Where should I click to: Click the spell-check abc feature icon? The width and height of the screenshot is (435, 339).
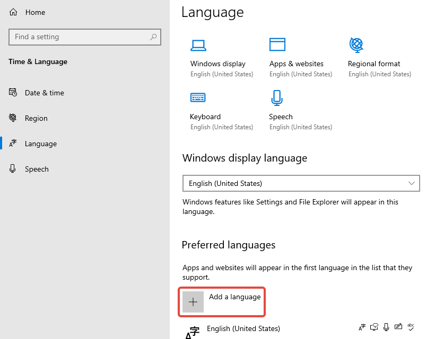pos(411,327)
